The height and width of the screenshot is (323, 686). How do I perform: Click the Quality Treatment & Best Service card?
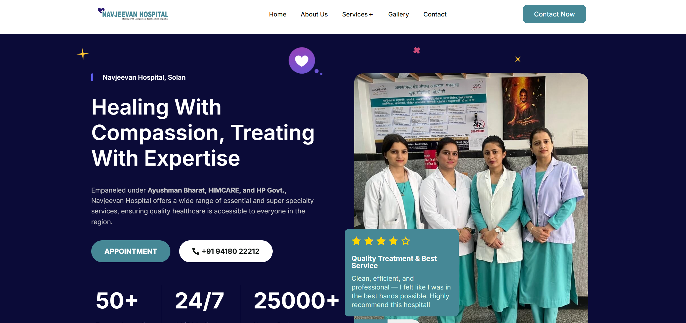point(402,272)
